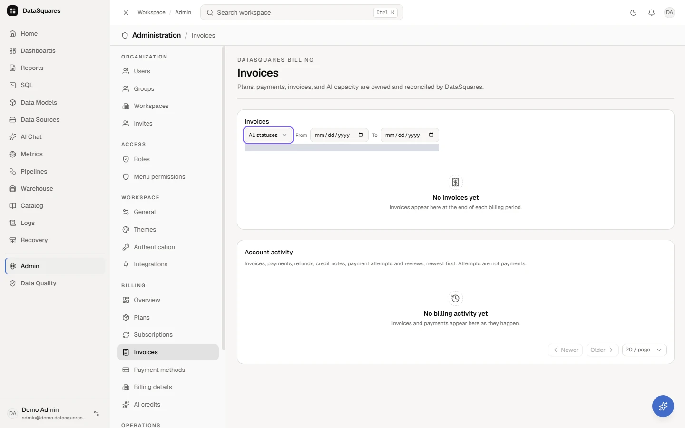Open Pipelines in the sidebar

coord(55,172)
